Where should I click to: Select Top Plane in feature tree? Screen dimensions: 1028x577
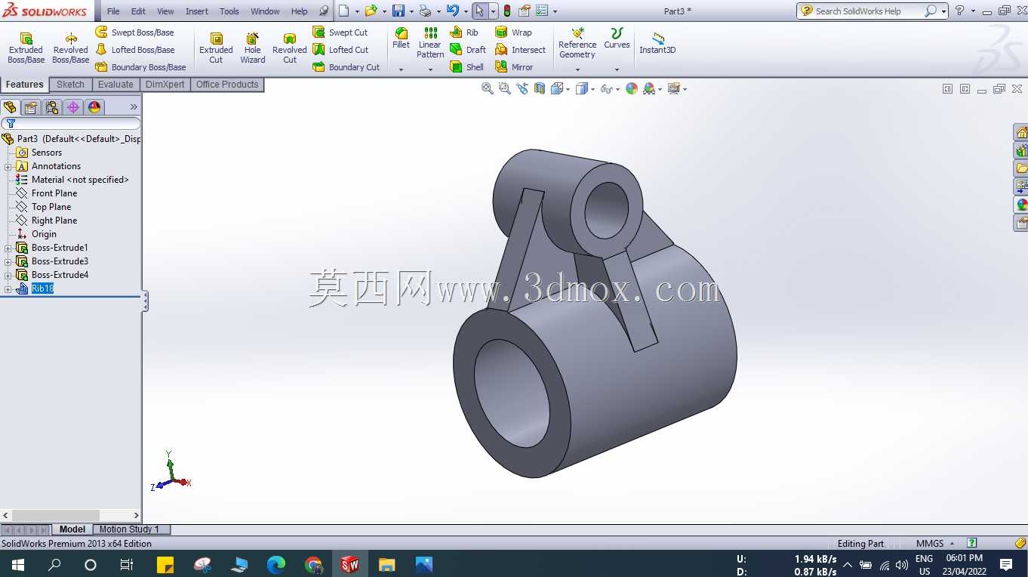point(51,207)
